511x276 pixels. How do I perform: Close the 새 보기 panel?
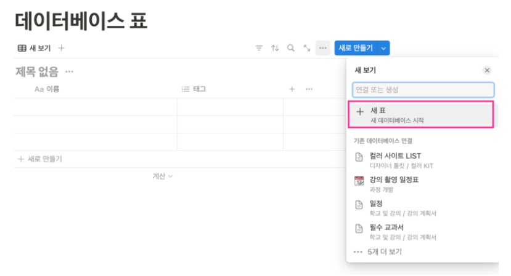(x=487, y=70)
